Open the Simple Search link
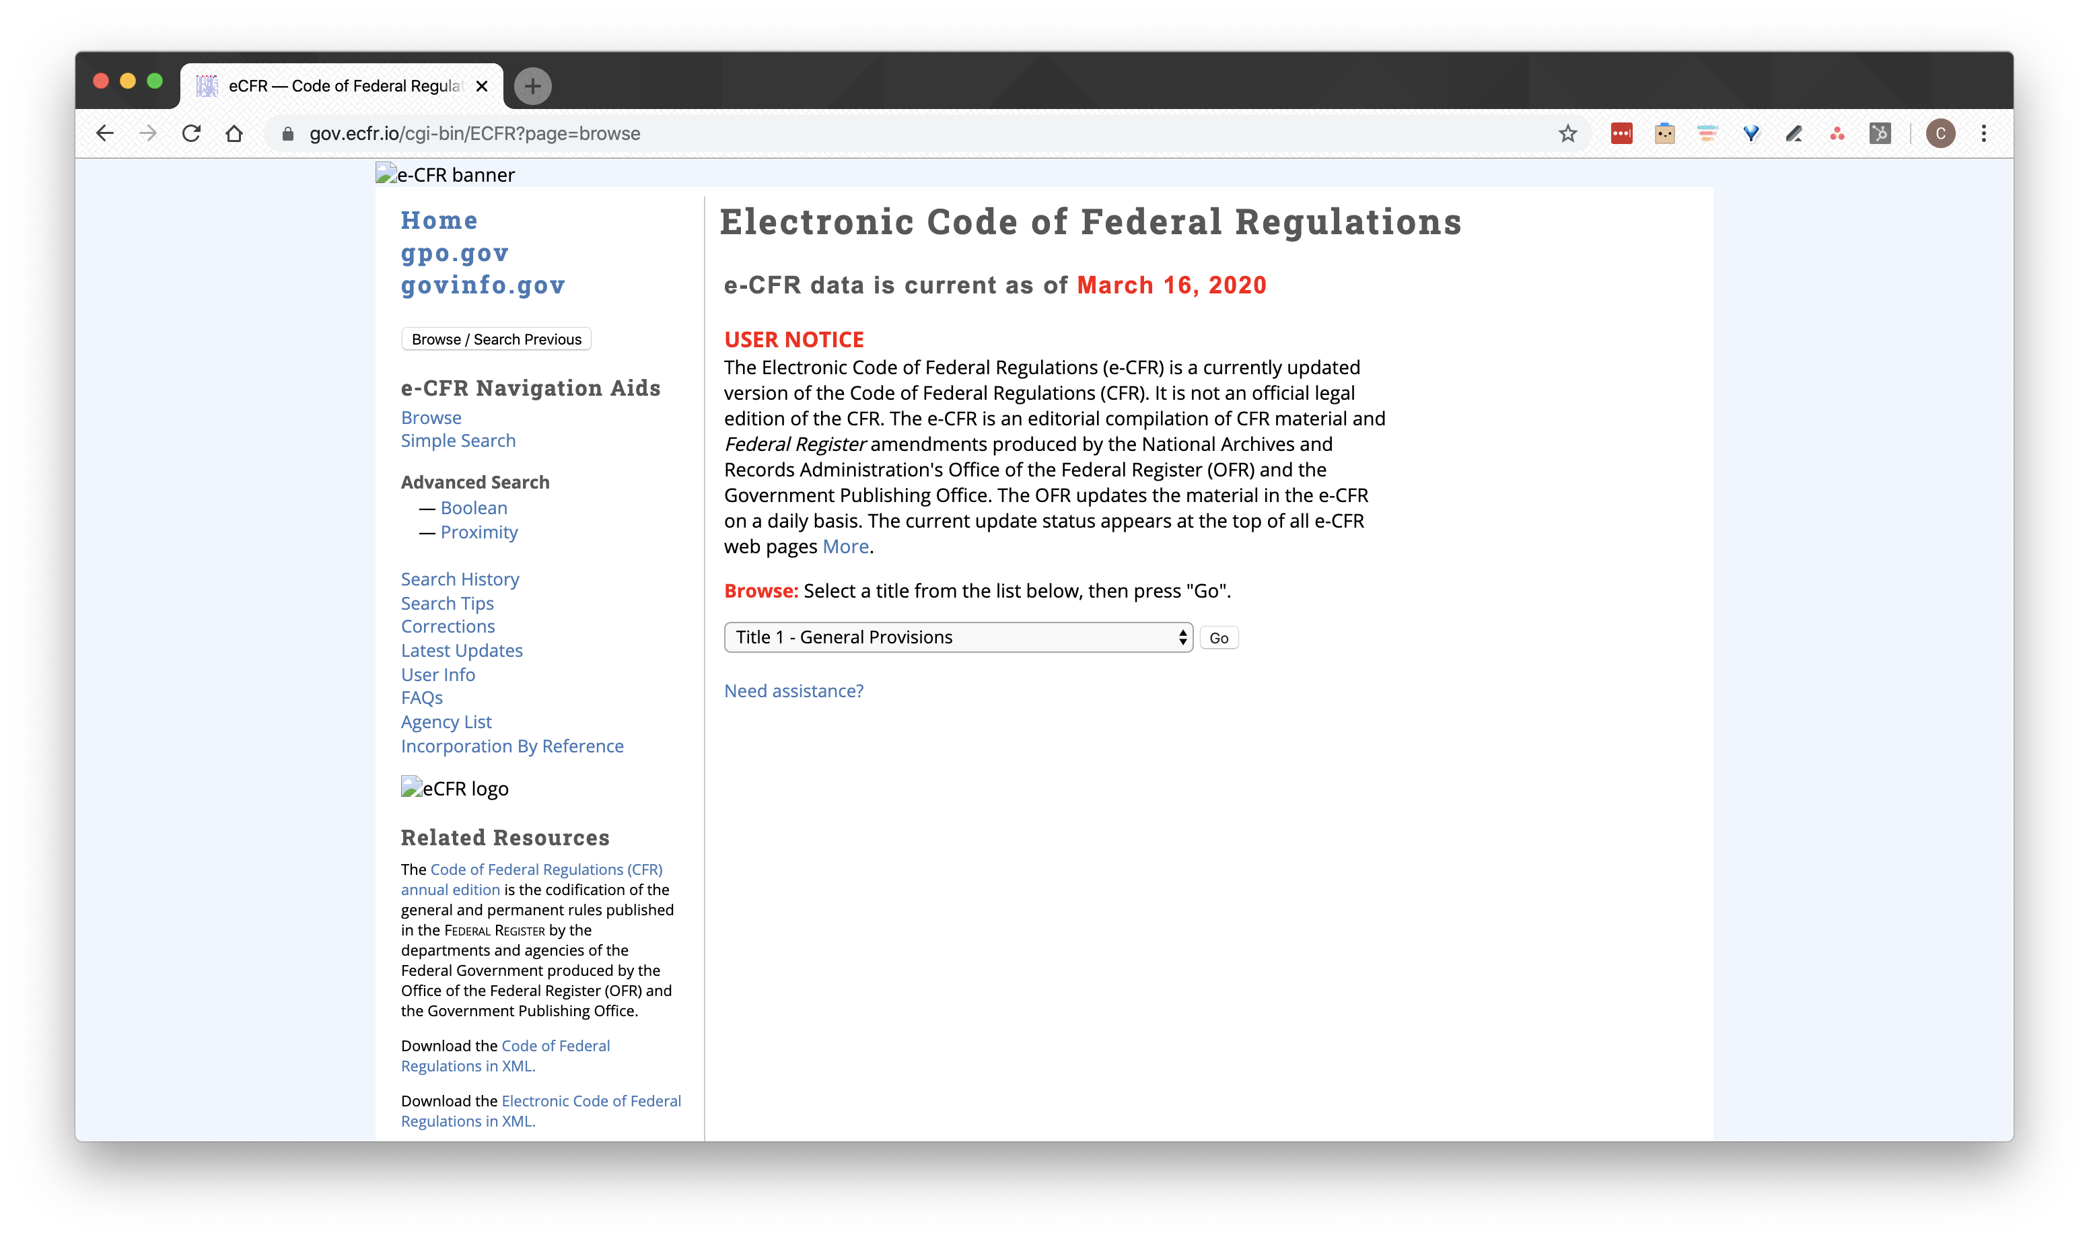2089x1241 pixels. 458,441
